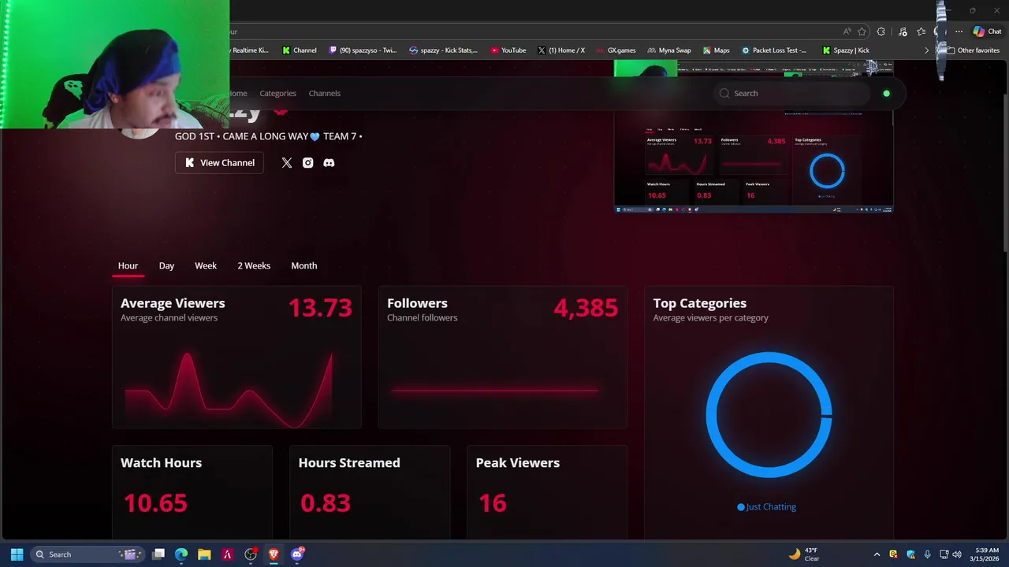Open Brave browser from the taskbar

[x=274, y=554]
